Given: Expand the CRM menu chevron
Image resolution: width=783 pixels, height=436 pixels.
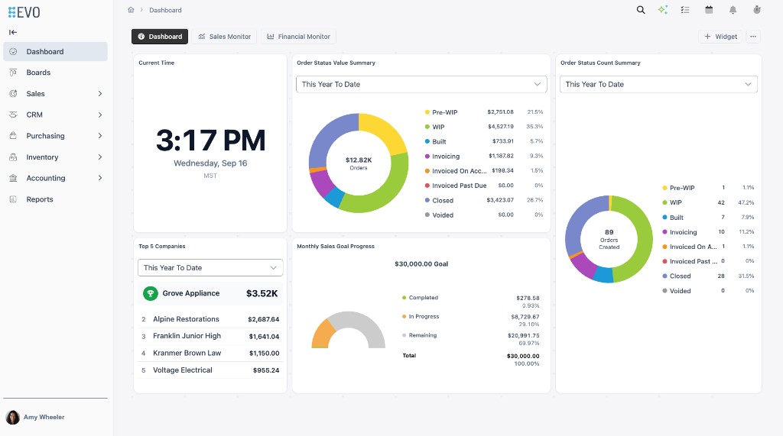Looking at the screenshot, I should 100,115.
